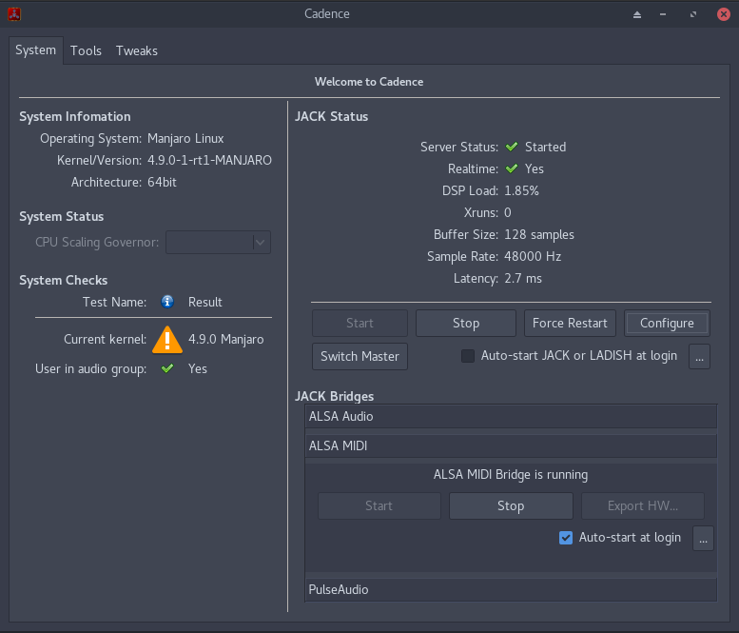The height and width of the screenshot is (633, 739).
Task: Click the kernel version 4.9.0-1-rt1-MANJARO text
Action: [209, 160]
